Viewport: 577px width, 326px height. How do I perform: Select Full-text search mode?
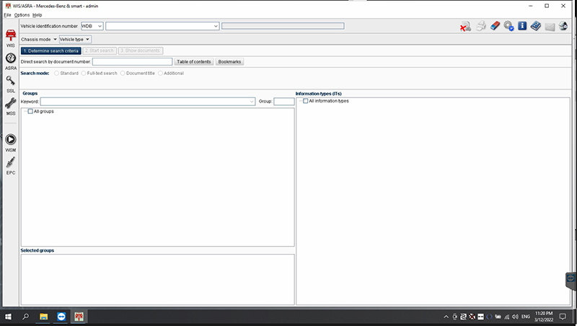tap(84, 74)
